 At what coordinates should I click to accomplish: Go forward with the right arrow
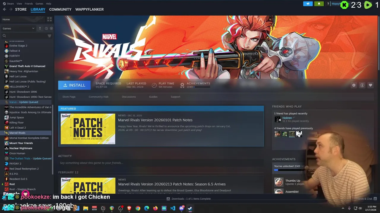pos(11,9)
